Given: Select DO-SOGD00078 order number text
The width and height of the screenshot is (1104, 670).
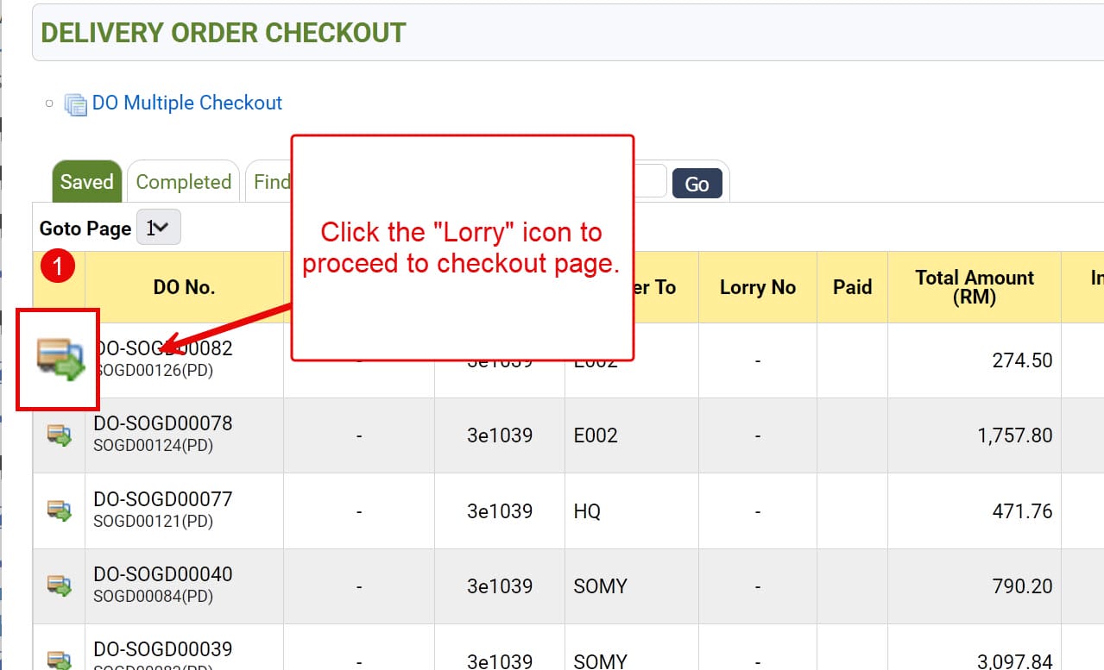Looking at the screenshot, I should click(x=162, y=423).
